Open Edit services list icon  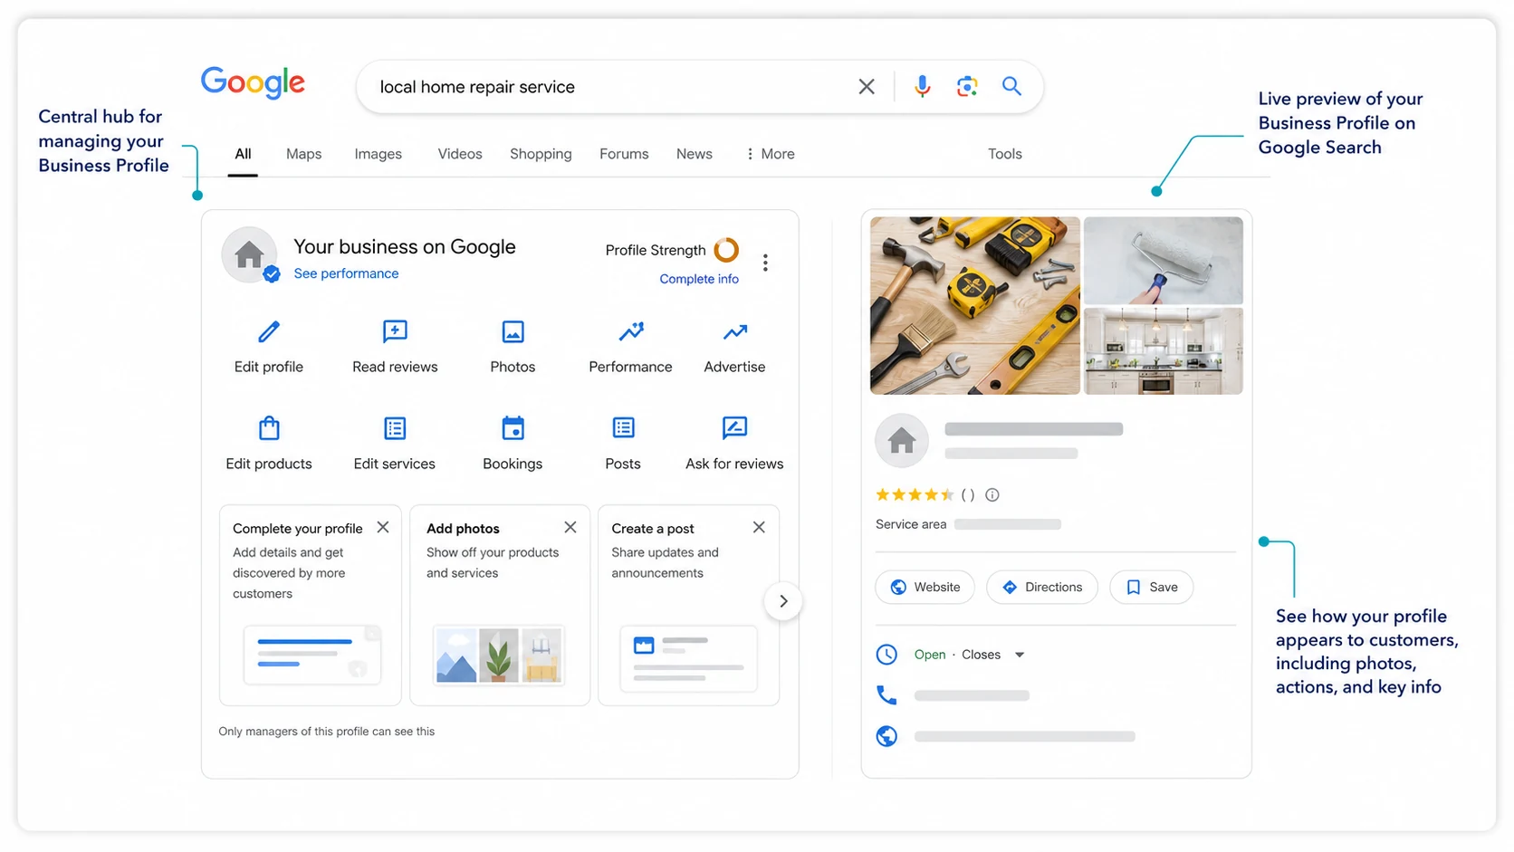click(x=395, y=427)
